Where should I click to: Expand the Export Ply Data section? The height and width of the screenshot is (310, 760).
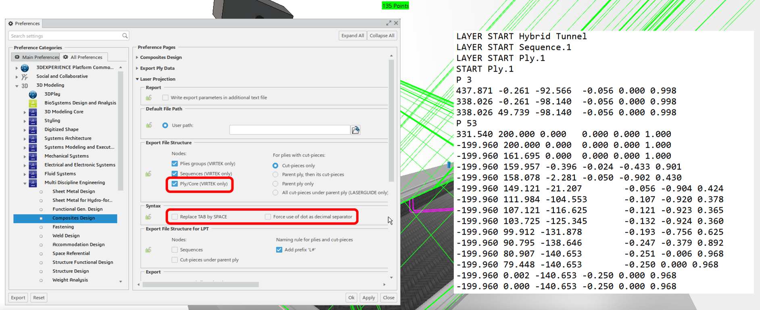[138, 68]
